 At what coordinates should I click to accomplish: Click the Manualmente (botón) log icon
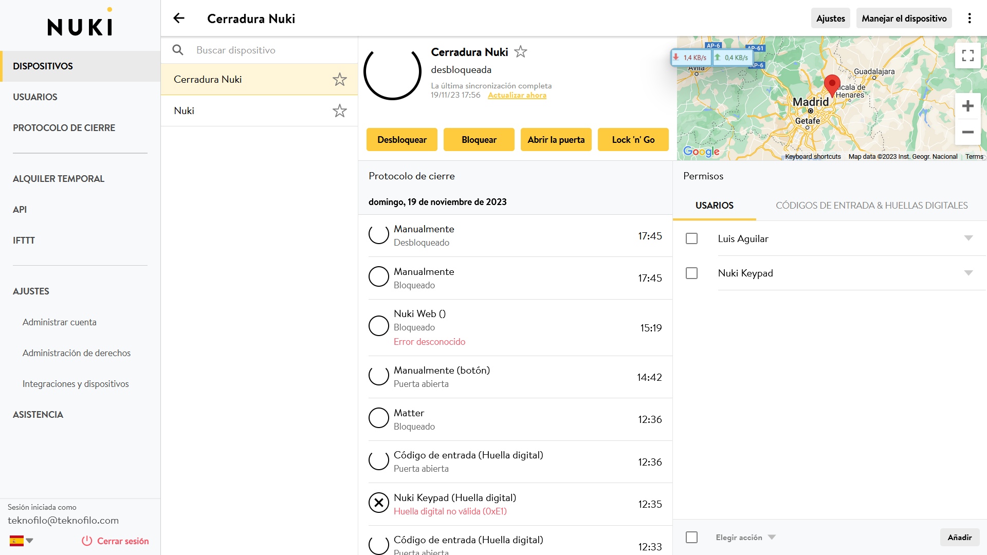pyautogui.click(x=379, y=377)
